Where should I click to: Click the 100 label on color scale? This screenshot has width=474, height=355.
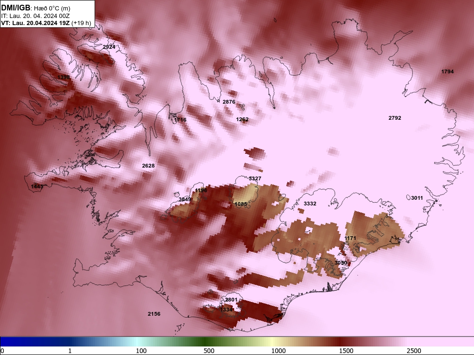(141, 351)
